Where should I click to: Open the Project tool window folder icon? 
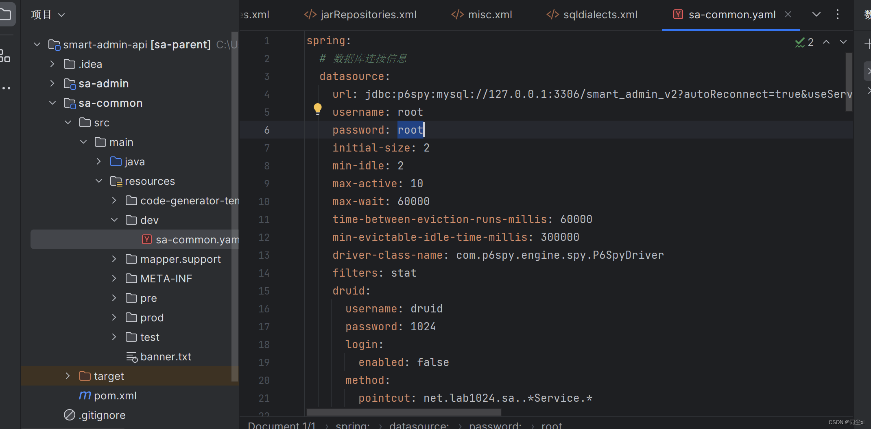(x=6, y=13)
